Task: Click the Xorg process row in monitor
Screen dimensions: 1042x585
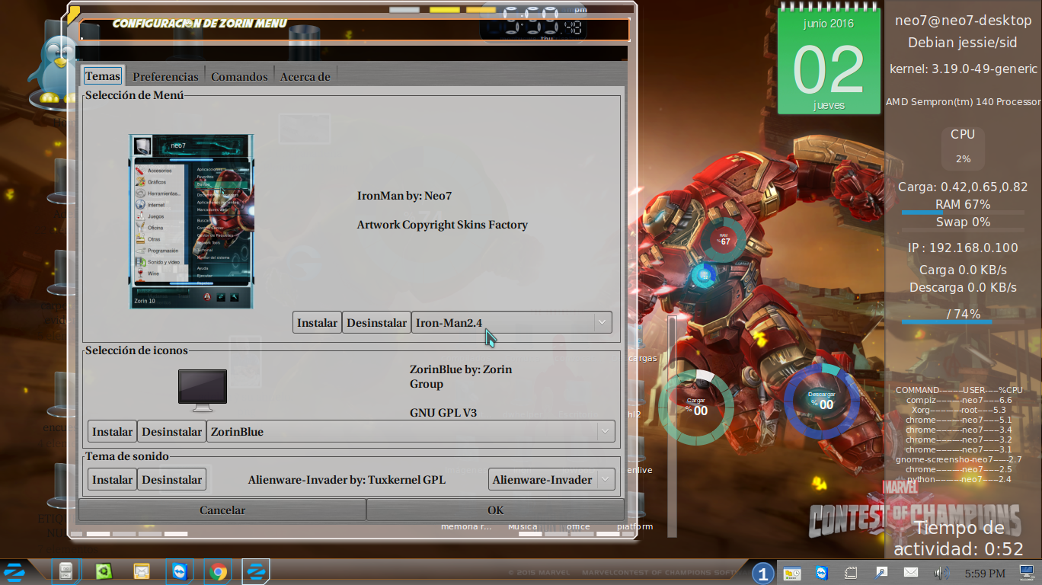Action: (x=958, y=410)
